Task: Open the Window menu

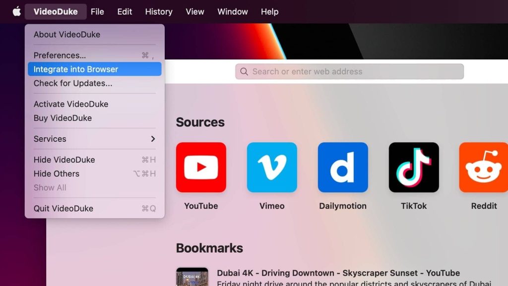Action: point(233,11)
